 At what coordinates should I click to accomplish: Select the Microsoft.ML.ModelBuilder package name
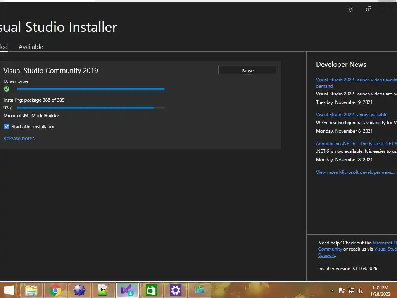tap(31, 116)
